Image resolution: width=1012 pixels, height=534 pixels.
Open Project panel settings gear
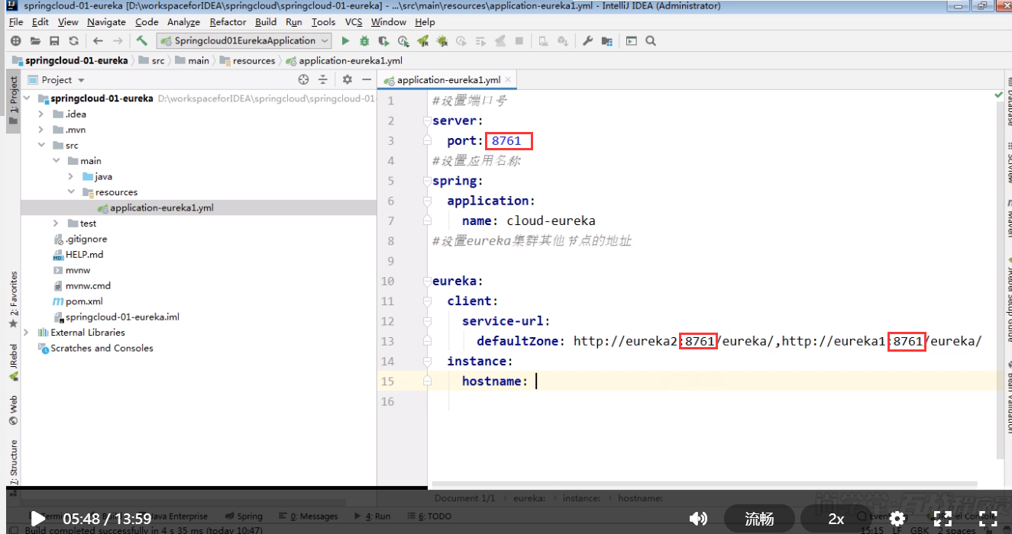click(347, 79)
